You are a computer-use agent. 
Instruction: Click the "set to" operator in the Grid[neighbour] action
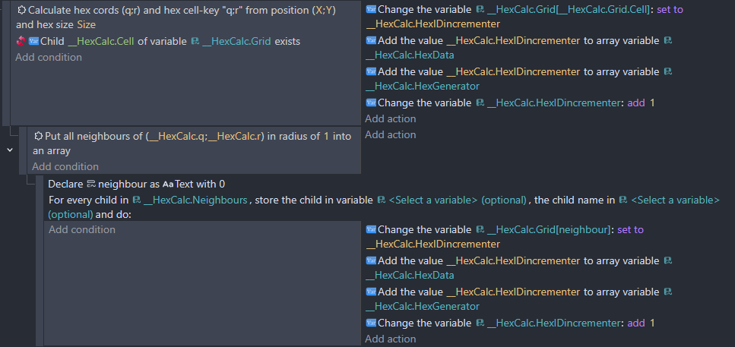628,229
